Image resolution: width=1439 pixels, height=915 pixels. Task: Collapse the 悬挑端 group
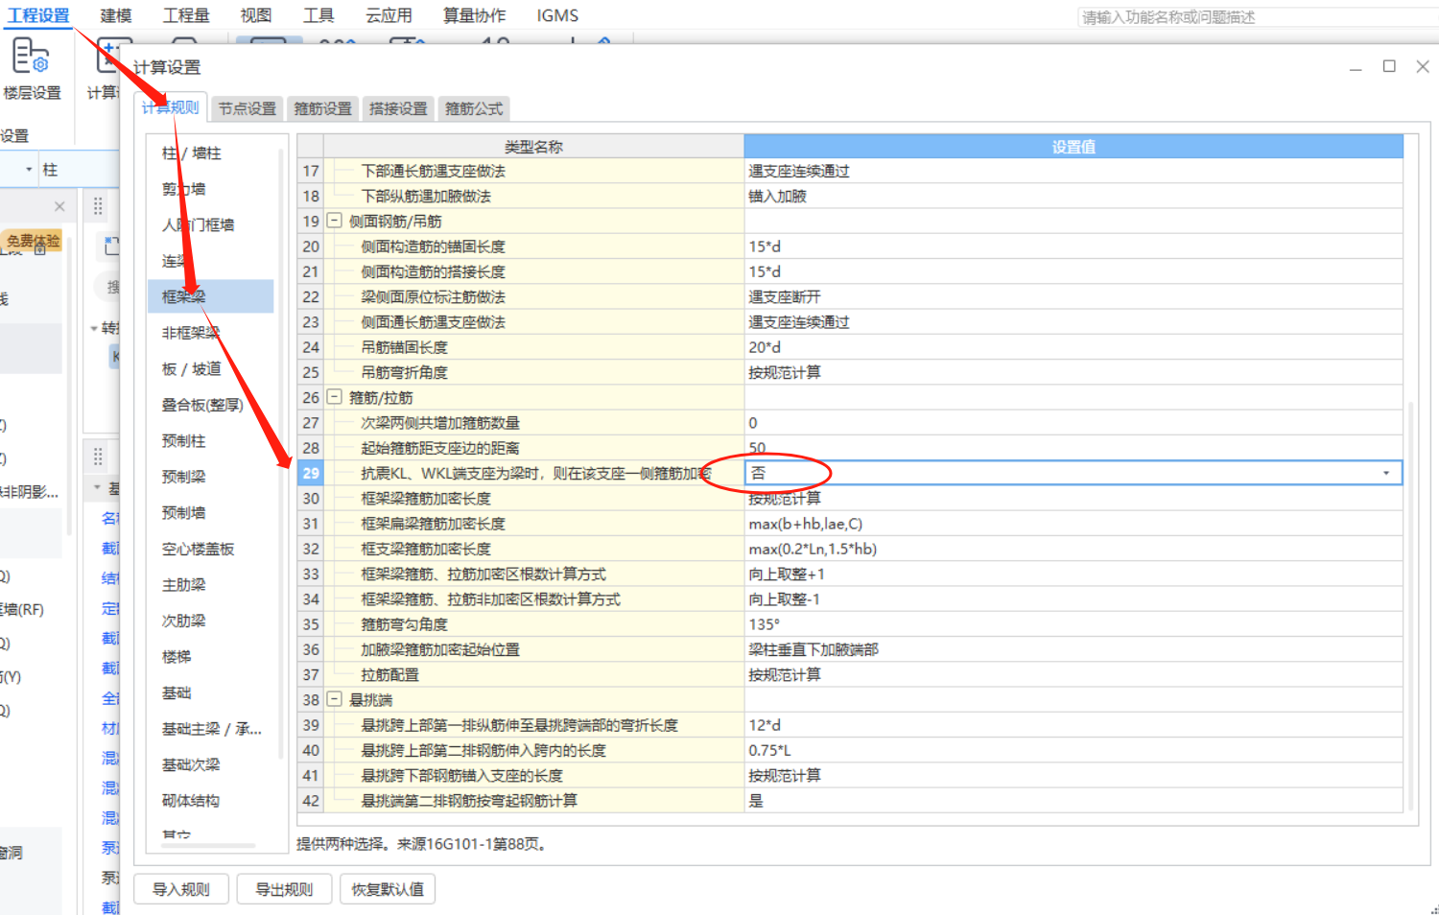coord(335,699)
